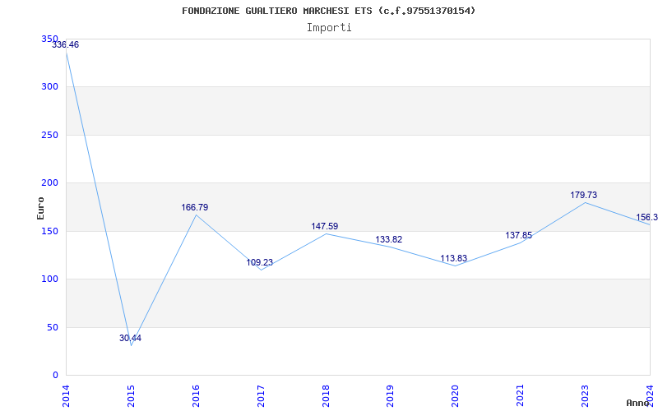The width and height of the screenshot is (658, 411).
Task: Click the 50 y-axis tick label
Action: pos(53,327)
